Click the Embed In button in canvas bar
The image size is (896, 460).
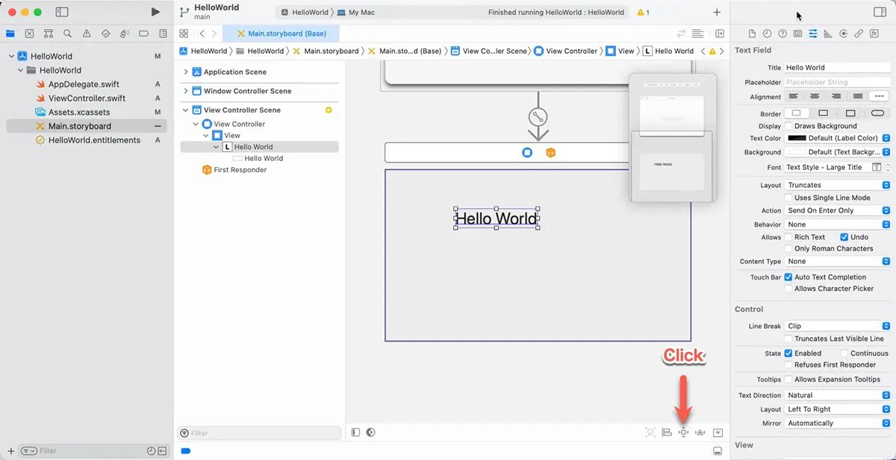[x=718, y=432]
